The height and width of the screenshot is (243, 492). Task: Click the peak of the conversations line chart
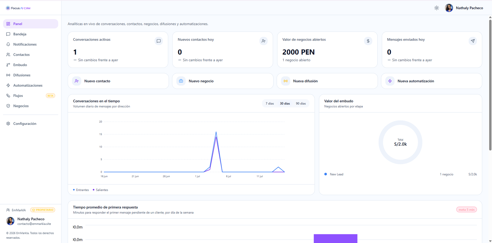click(216, 132)
